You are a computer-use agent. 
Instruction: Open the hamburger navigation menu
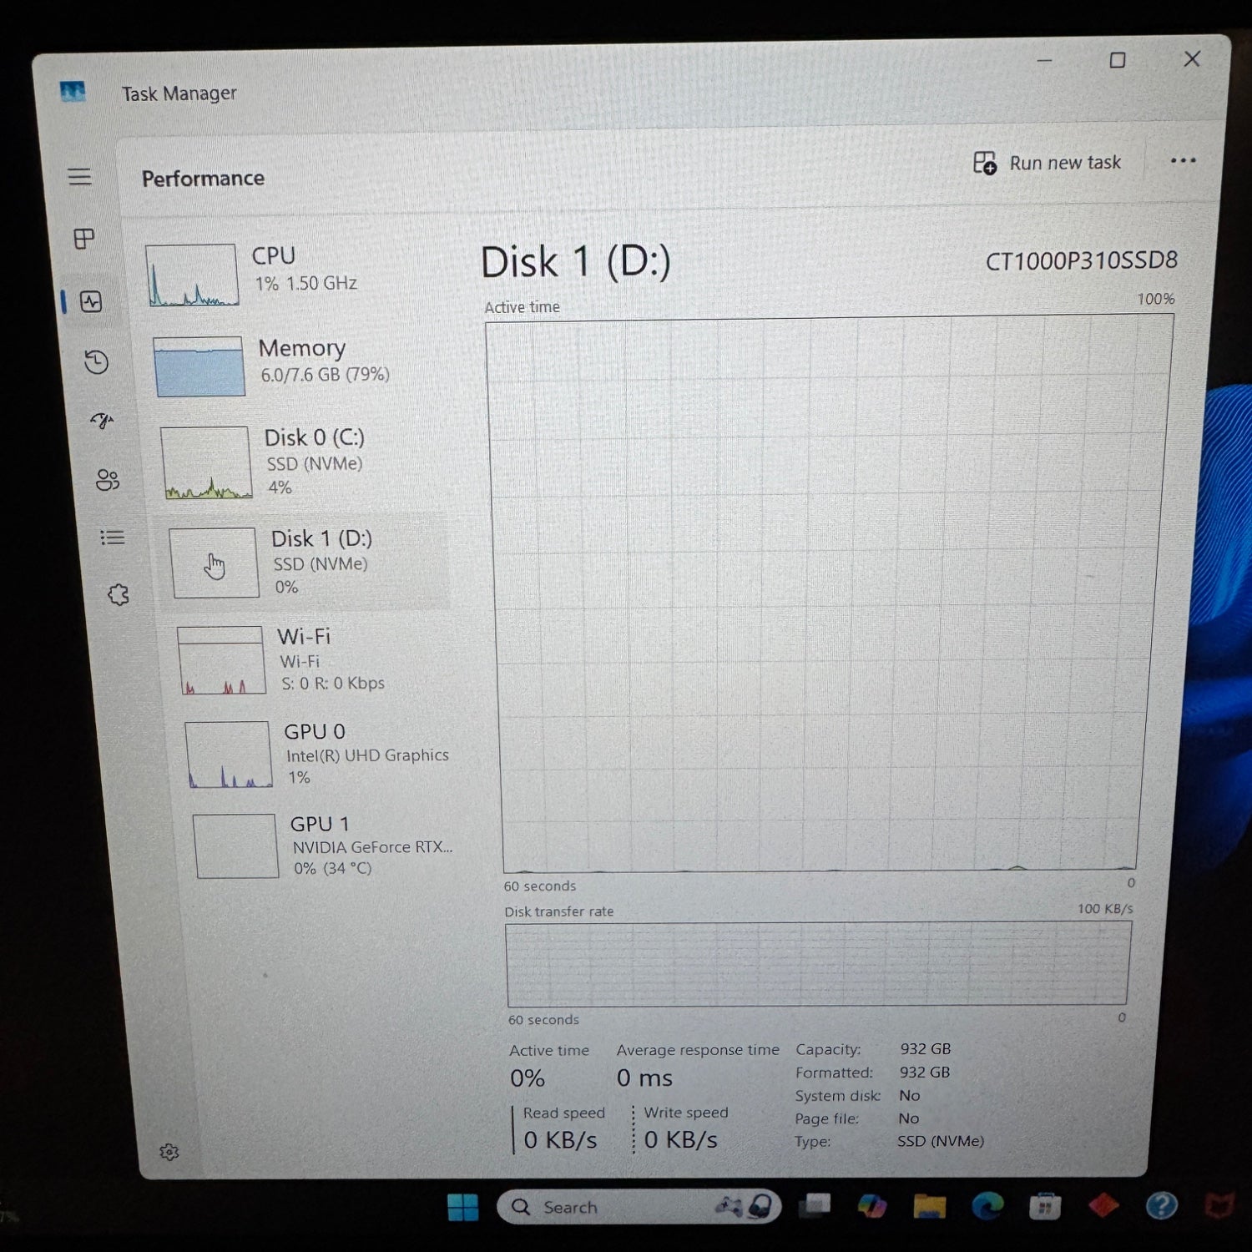tap(79, 176)
